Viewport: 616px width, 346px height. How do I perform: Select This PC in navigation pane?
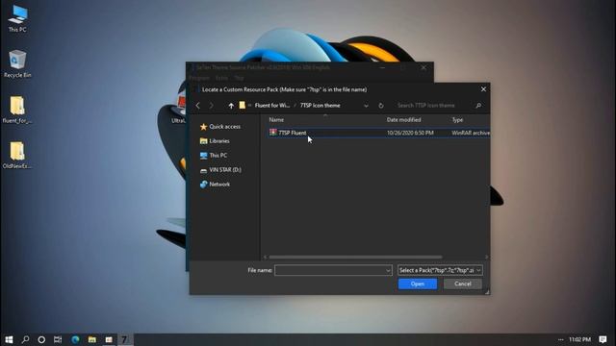point(214,156)
